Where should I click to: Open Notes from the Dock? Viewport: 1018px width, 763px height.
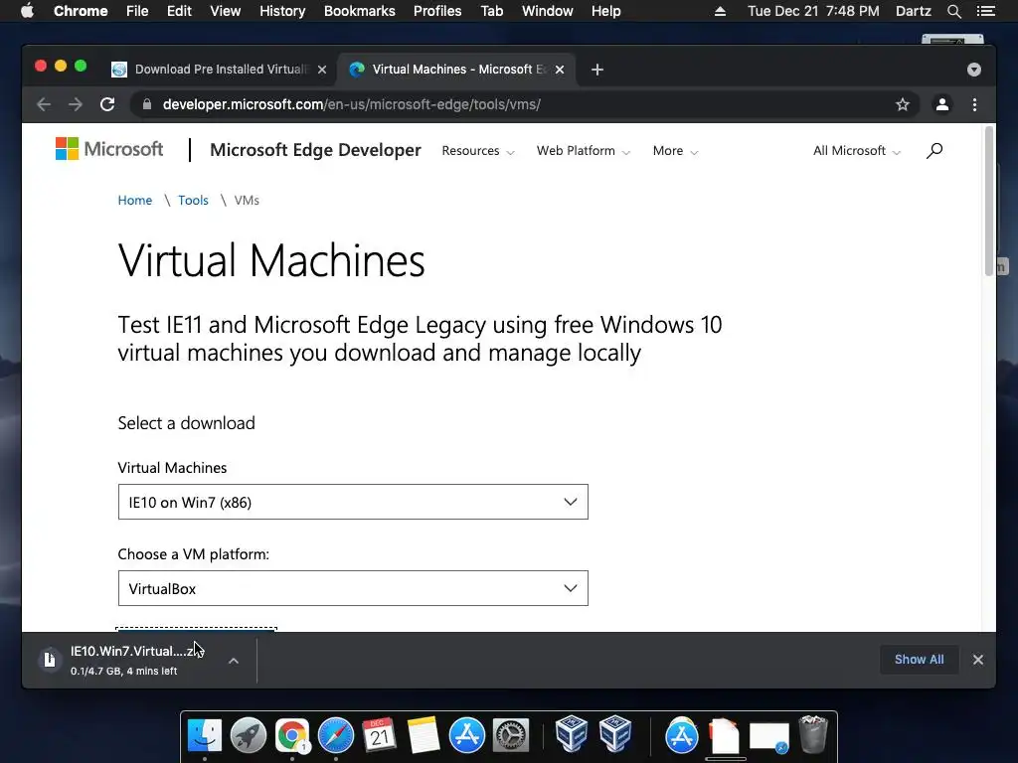pos(424,735)
